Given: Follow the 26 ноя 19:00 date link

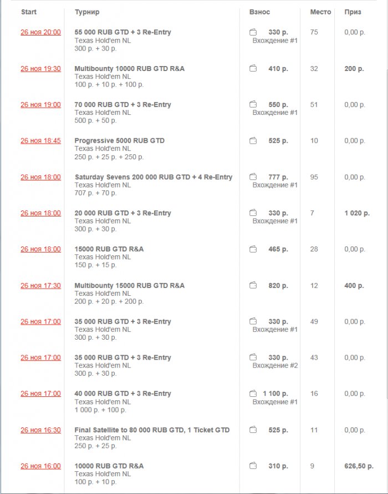Looking at the screenshot, I should coord(40,104).
